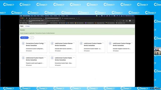161x90 pixels.
Task: Reload the page with the refresh icon
Action: click(24, 21)
